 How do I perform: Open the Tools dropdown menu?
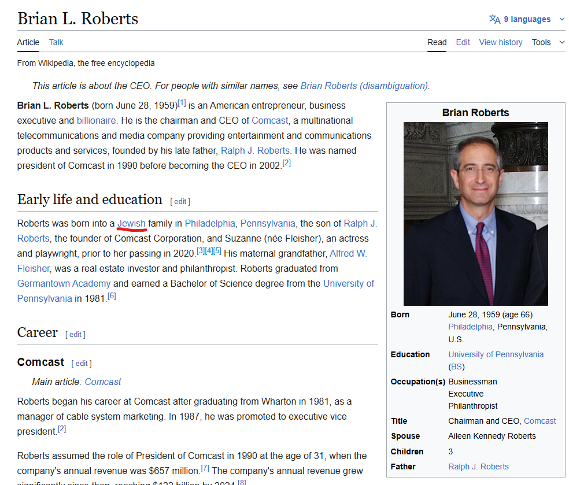click(x=541, y=42)
